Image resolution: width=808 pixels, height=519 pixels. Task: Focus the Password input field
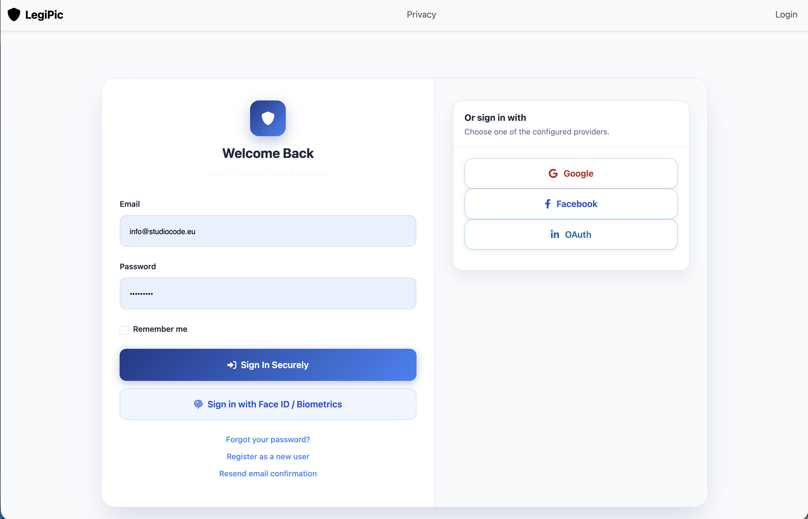tap(268, 294)
